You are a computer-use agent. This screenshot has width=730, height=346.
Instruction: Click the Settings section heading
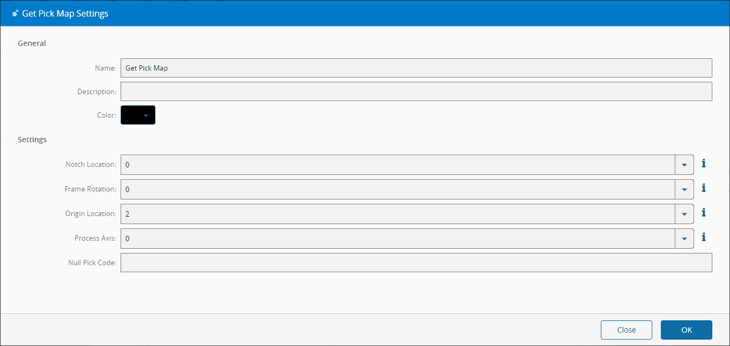point(32,140)
